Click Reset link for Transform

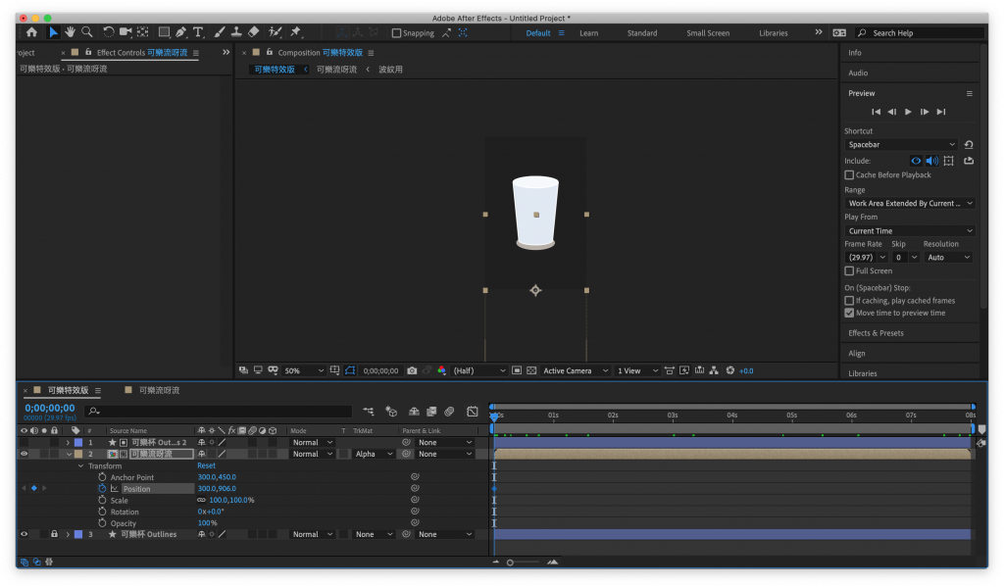206,465
